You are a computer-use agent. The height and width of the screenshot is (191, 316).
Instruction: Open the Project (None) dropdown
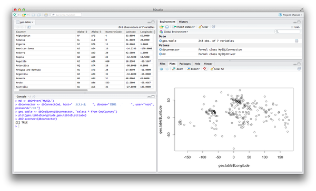pyautogui.click(x=290, y=15)
